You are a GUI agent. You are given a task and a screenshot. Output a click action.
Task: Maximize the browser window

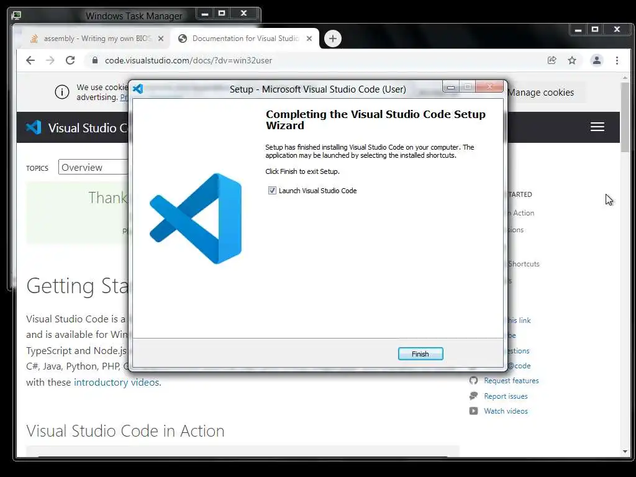(x=595, y=30)
